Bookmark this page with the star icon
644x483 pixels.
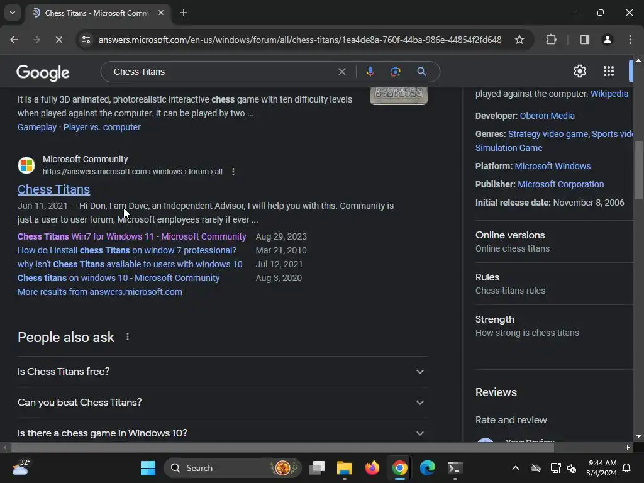[x=519, y=40]
